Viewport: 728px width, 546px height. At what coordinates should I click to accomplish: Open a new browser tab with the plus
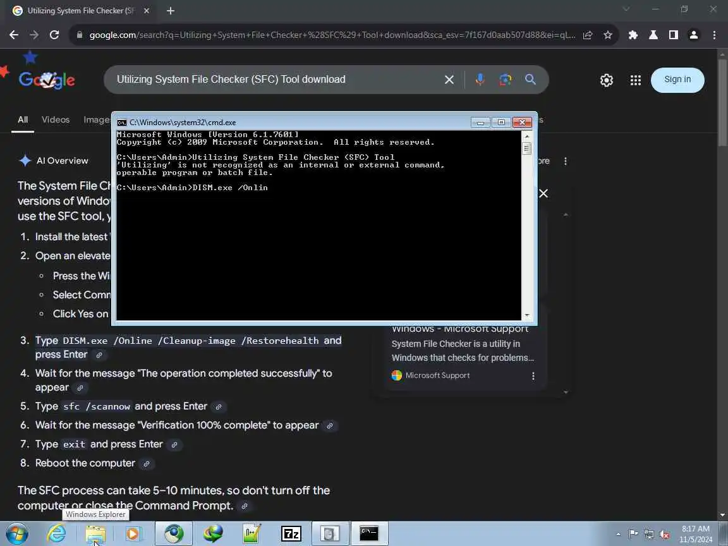click(x=171, y=11)
